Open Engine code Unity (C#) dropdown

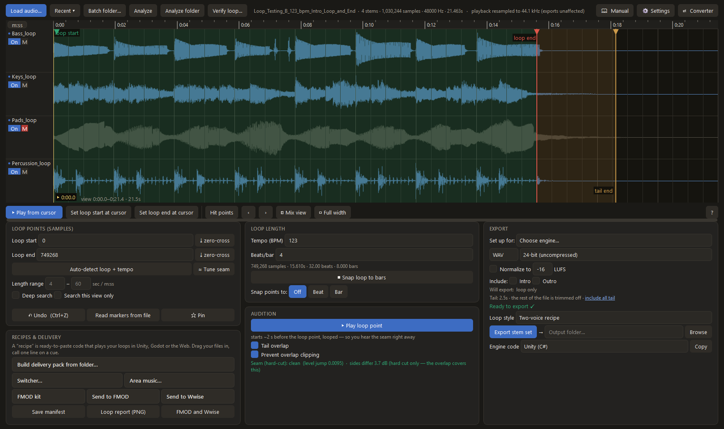click(x=604, y=346)
